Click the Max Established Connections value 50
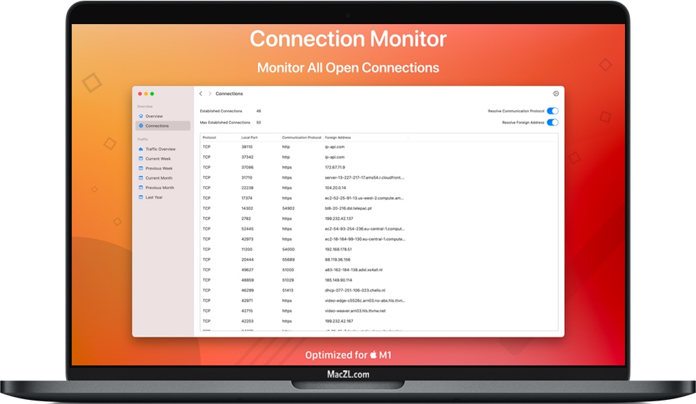 click(x=259, y=123)
